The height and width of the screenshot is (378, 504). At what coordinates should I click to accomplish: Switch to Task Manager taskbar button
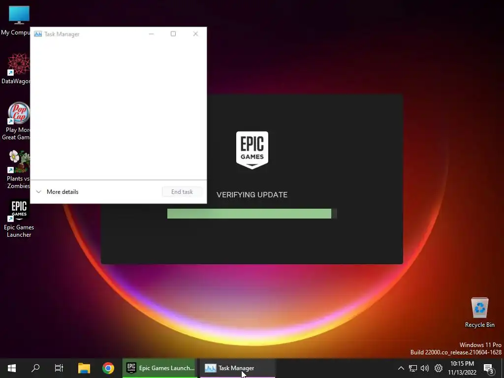pyautogui.click(x=238, y=368)
